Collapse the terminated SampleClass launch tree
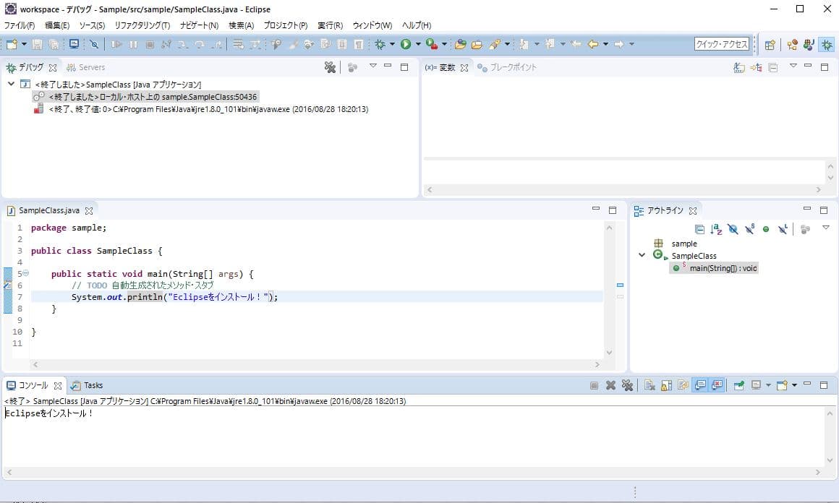Image resolution: width=839 pixels, height=503 pixels. tap(11, 85)
